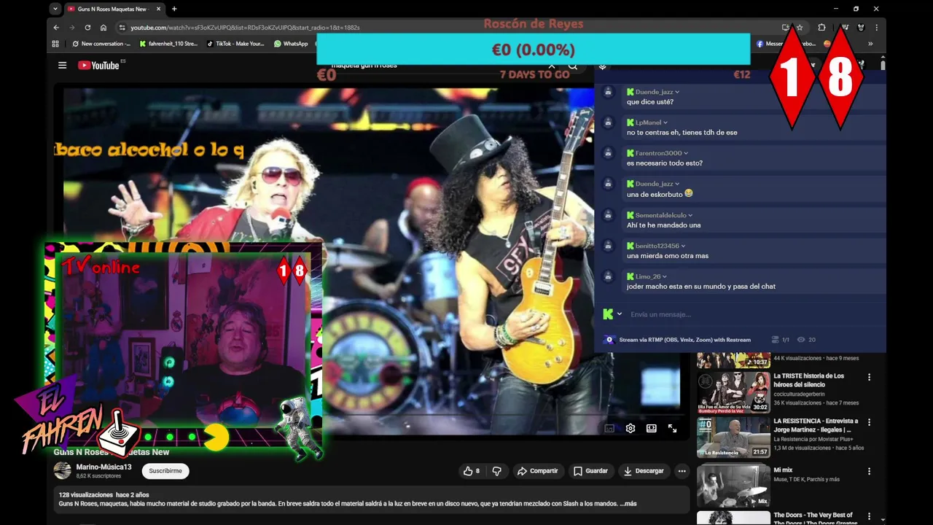Open the apps grid in bookmarks bar
The image size is (933, 525).
(x=55, y=44)
